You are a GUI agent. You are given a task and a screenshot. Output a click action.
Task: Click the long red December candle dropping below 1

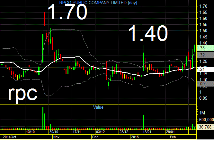[x=107, y=79]
